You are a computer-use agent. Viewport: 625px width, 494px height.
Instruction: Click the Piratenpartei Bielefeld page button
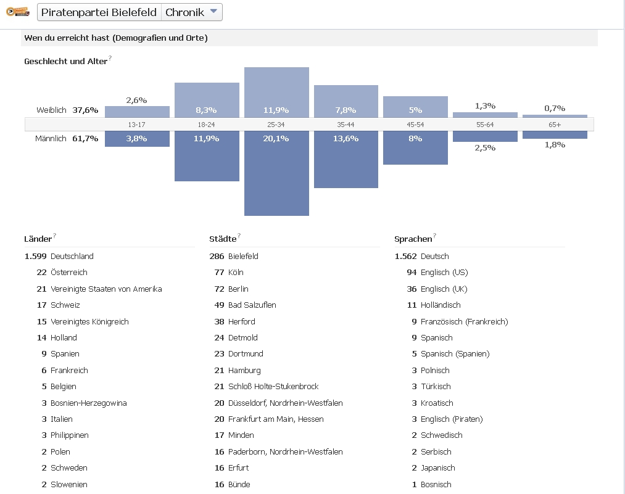99,12
